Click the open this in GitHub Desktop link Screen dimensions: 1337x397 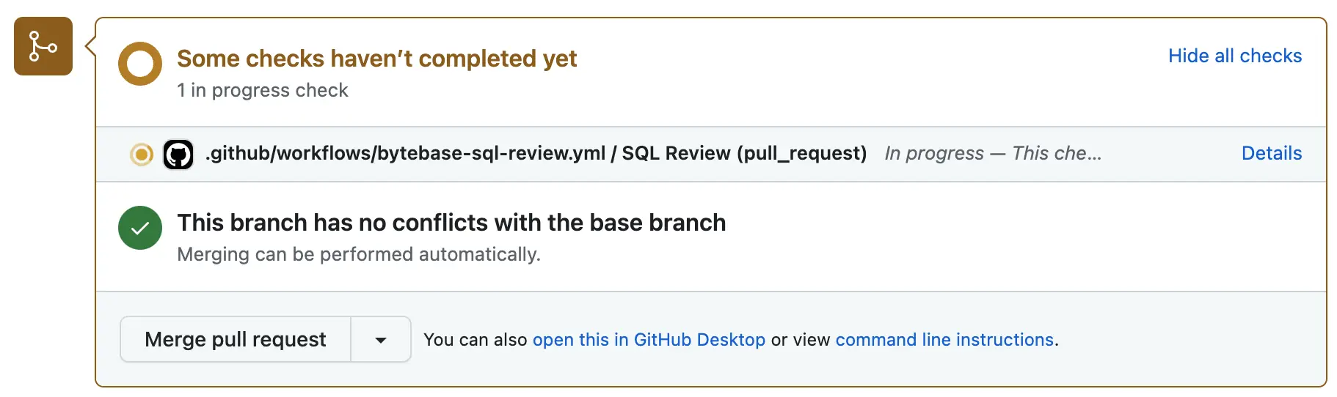tap(649, 340)
